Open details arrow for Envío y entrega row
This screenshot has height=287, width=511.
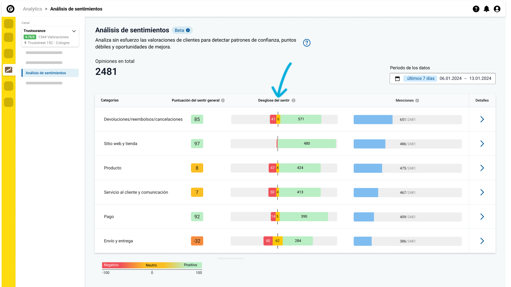click(482, 241)
